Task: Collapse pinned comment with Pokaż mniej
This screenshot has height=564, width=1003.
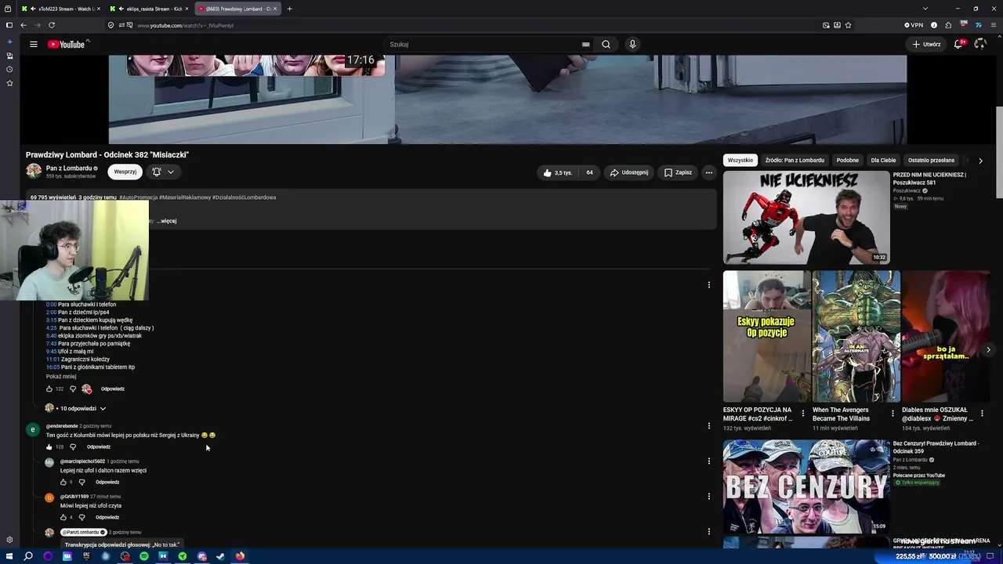Action: pos(61,377)
